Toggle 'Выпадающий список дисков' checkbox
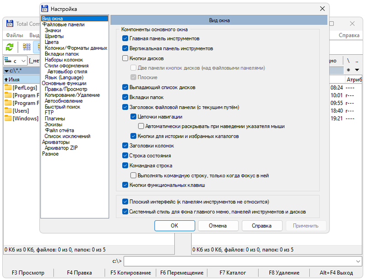 point(125,87)
